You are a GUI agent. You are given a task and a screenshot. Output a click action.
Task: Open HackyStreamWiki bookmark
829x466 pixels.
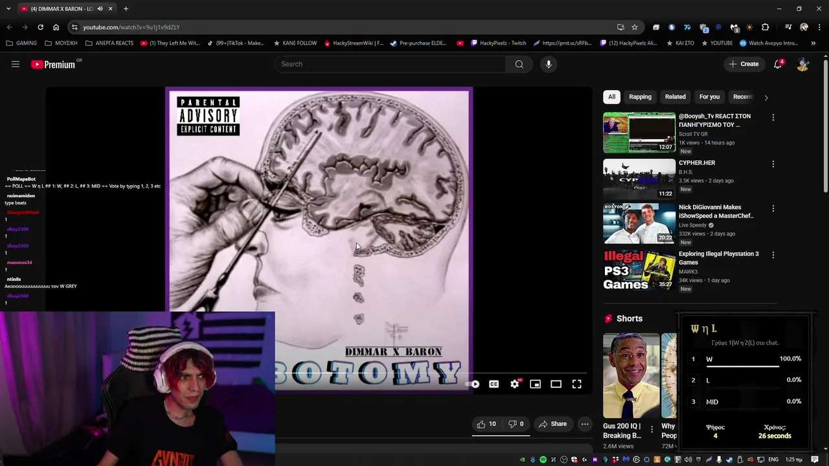point(354,43)
